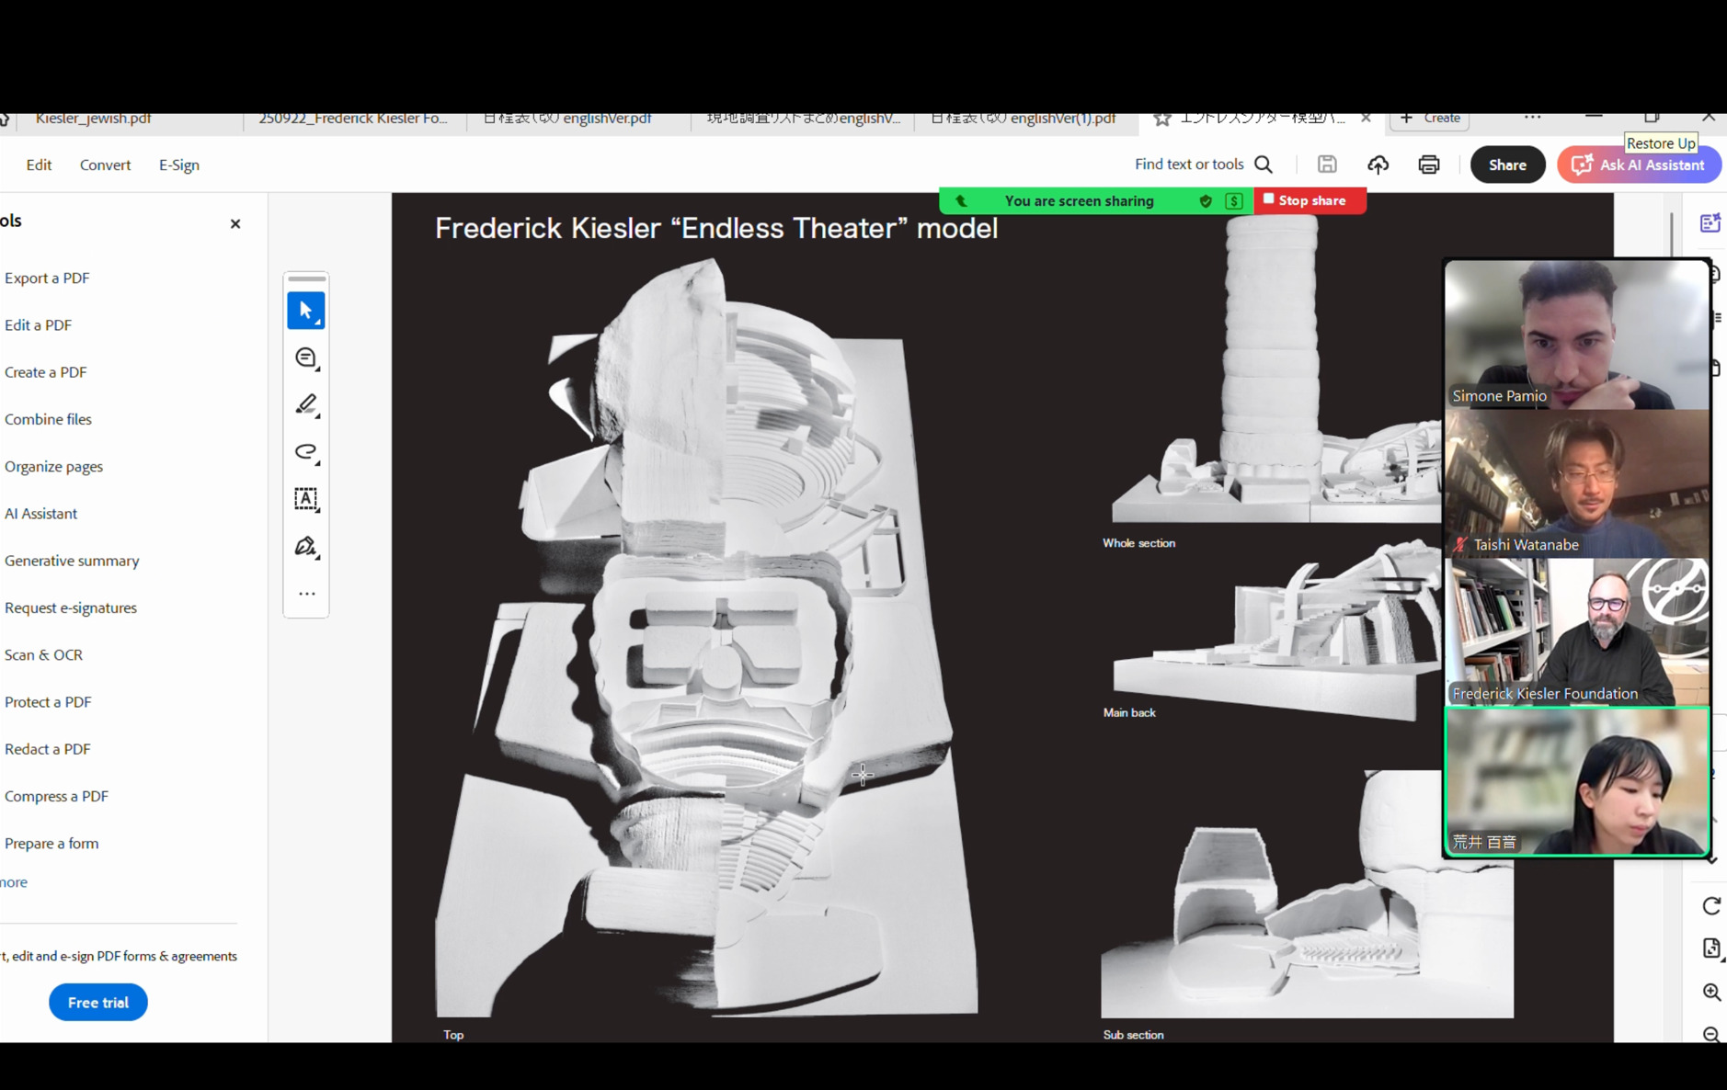Click the print icon
Image resolution: width=1727 pixels, height=1090 pixels.
1428,165
